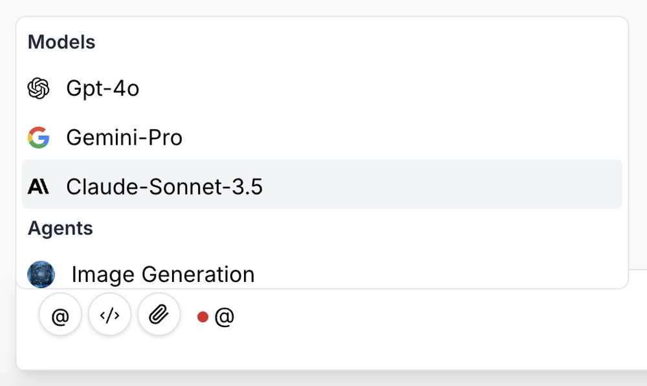
Task: Pick the Claude-Sonnet-3.5 model label
Action: (x=164, y=187)
